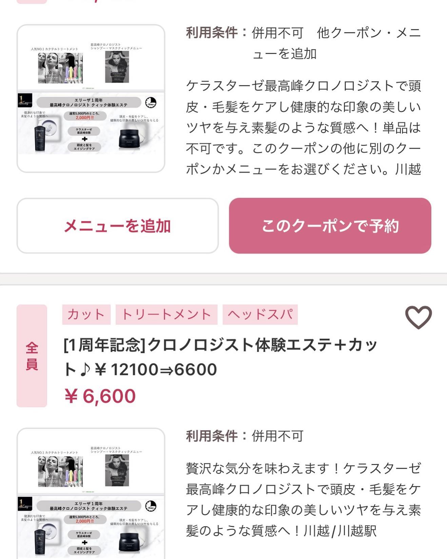Tap first coupon description about ケラスターゼ
This screenshot has height=559, width=447.
tap(304, 128)
